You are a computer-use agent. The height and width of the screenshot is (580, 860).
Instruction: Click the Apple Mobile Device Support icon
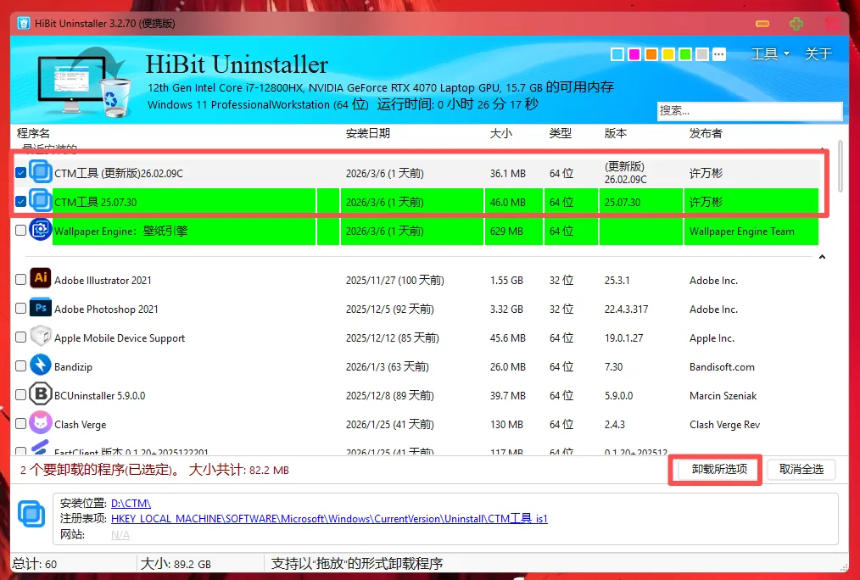41,336
